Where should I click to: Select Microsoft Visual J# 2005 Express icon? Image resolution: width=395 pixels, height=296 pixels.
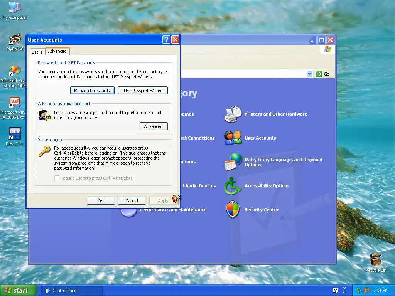(14, 108)
